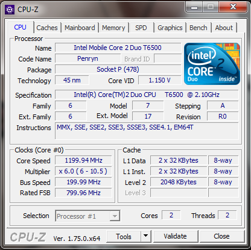Image resolution: width=251 pixels, height=250 pixels.
Task: Show the About tab
Action: (224, 28)
